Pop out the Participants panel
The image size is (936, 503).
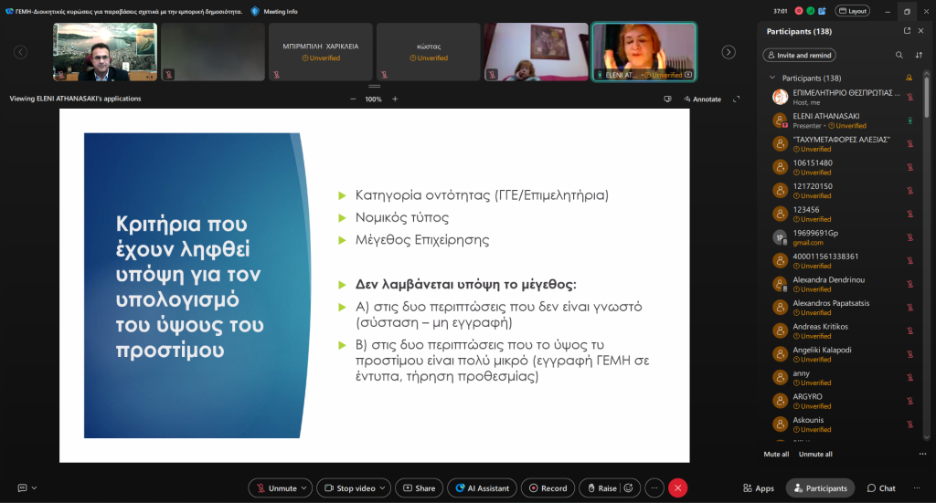point(907,31)
